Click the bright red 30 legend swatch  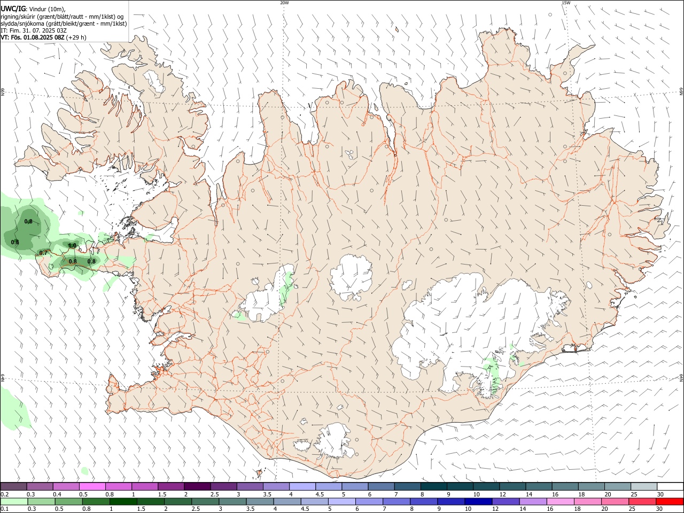click(670, 501)
